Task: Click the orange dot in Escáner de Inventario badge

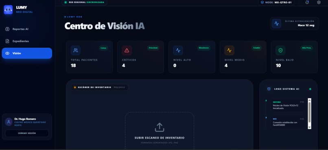Action: coord(75,87)
